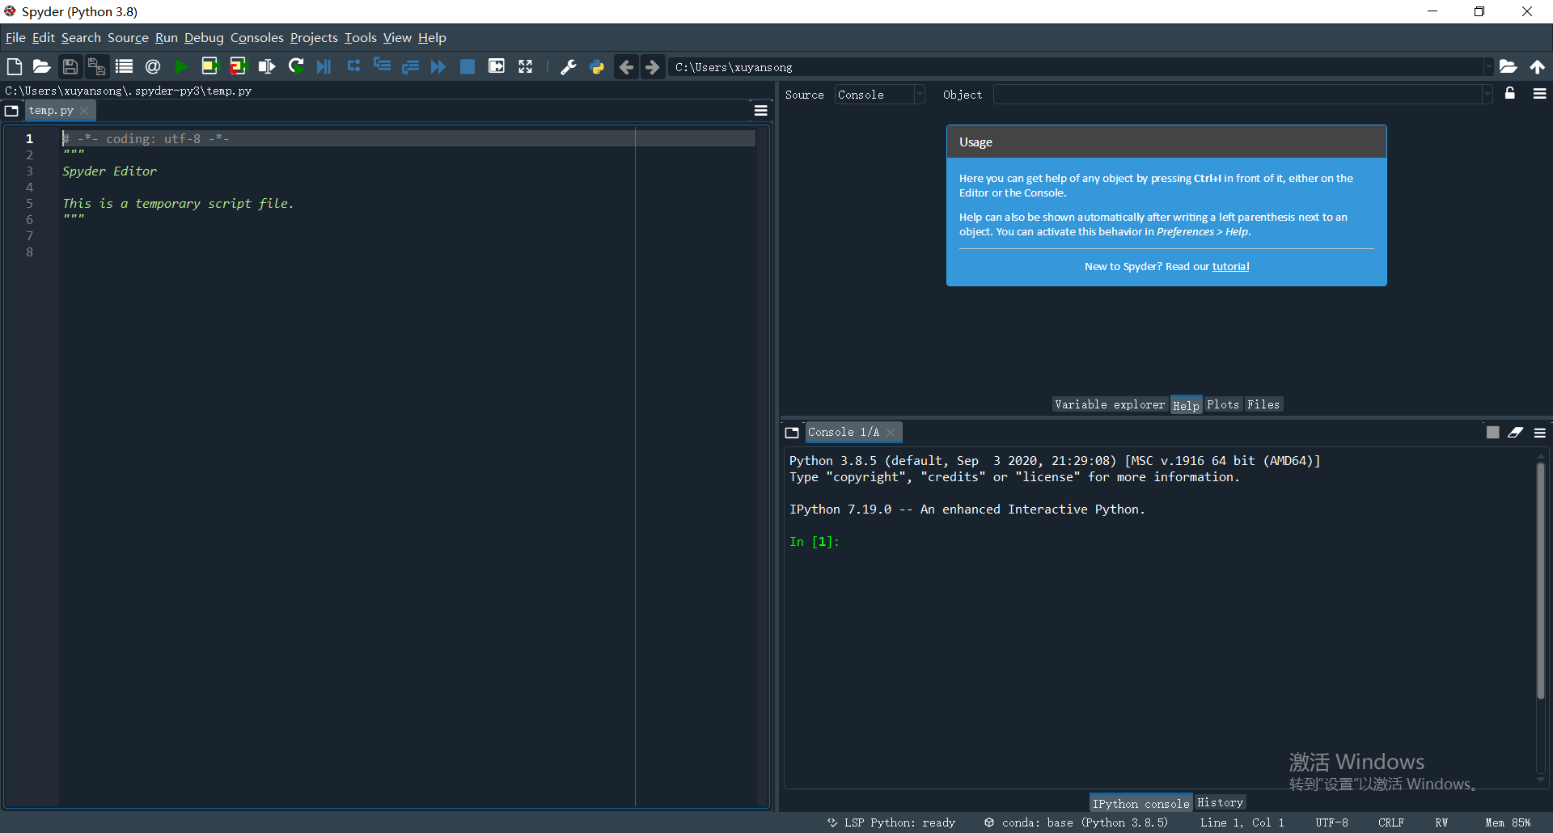
Task: Switch to the Variable explorer tab
Action: (x=1110, y=404)
